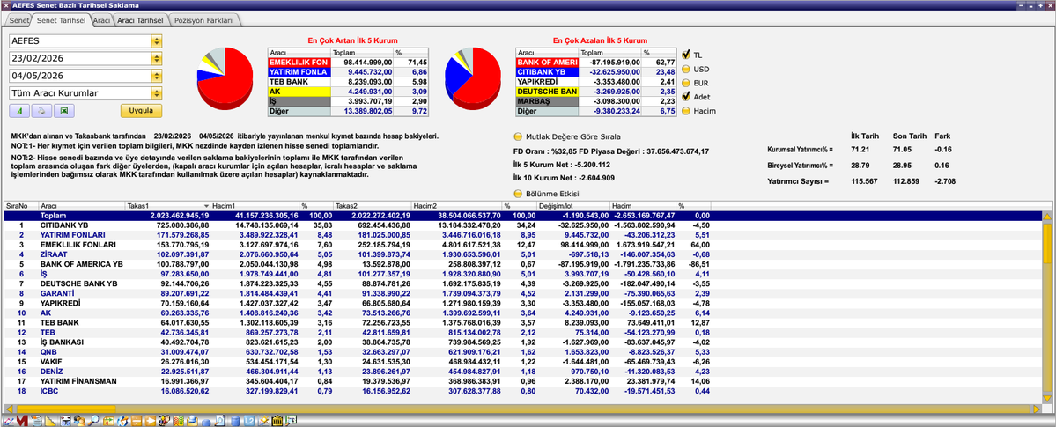Click the blue cylinder database icon
The image size is (1056, 427).
pos(235,421)
